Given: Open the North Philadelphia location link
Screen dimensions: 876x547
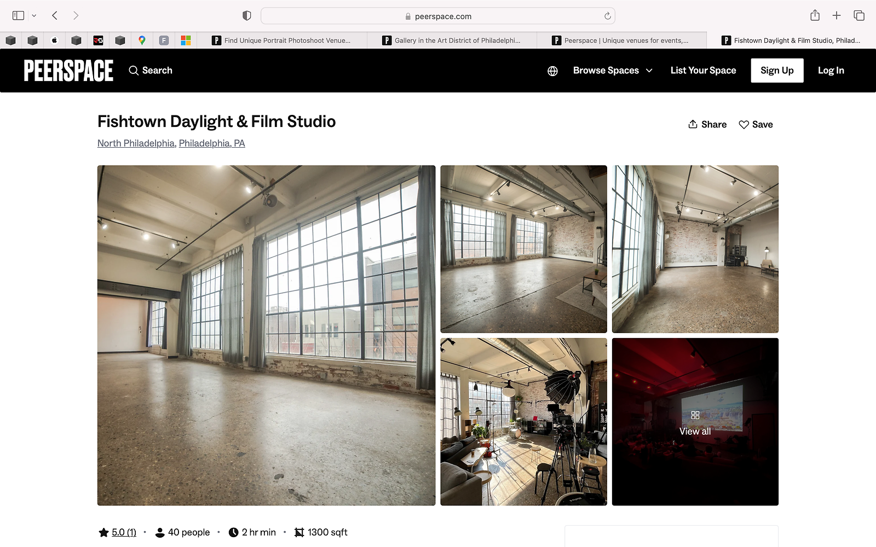Looking at the screenshot, I should pyautogui.click(x=136, y=143).
